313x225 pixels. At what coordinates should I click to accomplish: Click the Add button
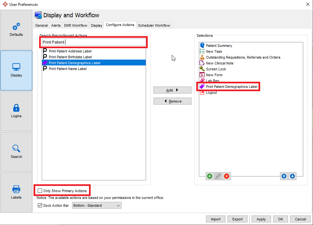coord(172,90)
